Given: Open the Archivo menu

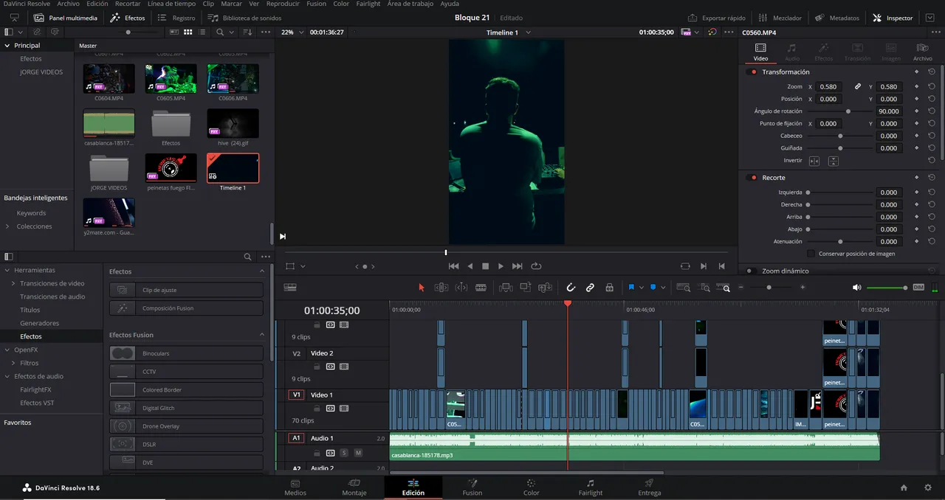Looking at the screenshot, I should point(68,4).
